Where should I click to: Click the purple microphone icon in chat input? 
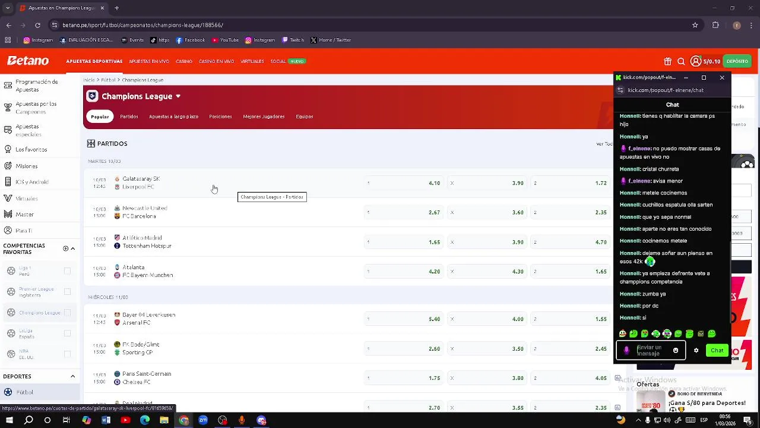click(626, 350)
